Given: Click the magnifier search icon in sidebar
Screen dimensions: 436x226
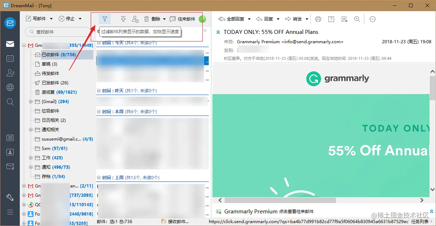Looking at the screenshot, I should 10,102.
